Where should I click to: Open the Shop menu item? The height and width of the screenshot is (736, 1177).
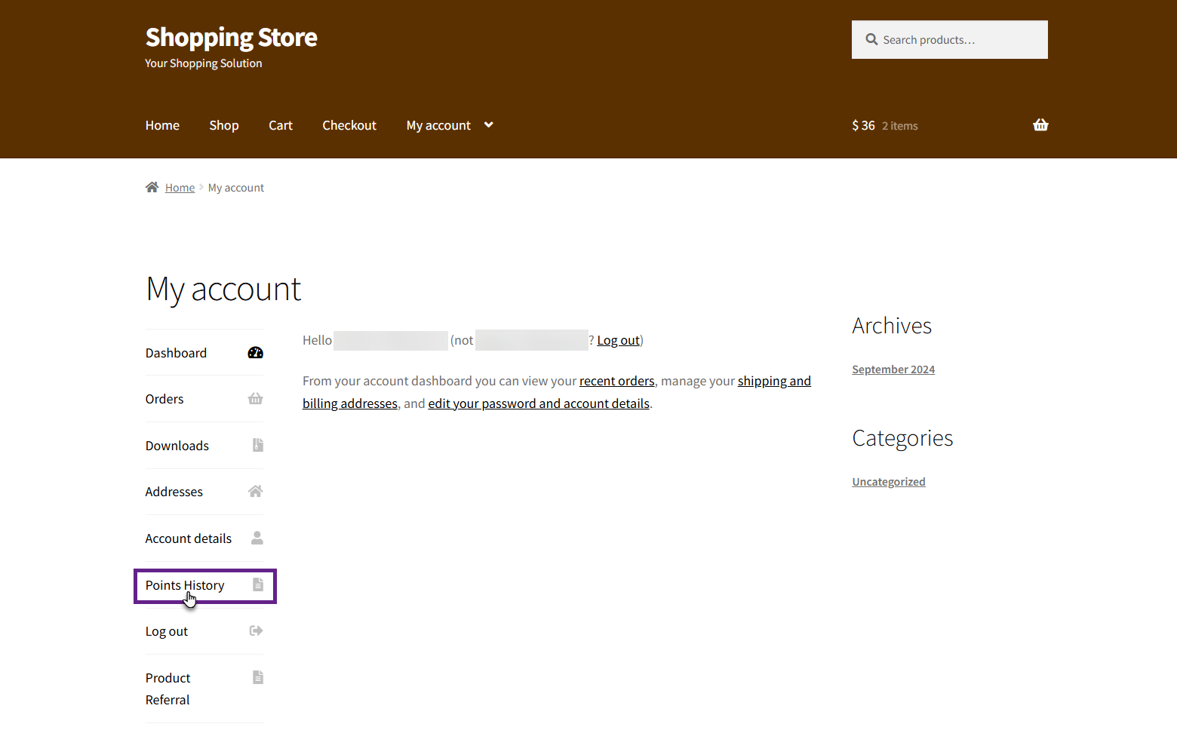tap(224, 125)
